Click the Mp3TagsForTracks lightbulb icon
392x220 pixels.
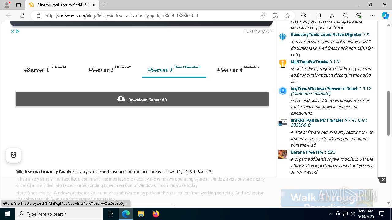(283, 64)
